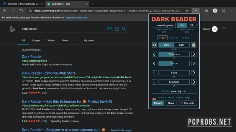The image size is (236, 132).
Task: Click the Donate button
Action: pos(158,103)
